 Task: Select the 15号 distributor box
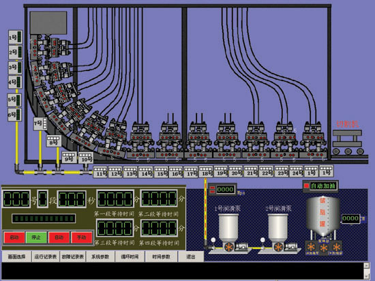click(161, 172)
